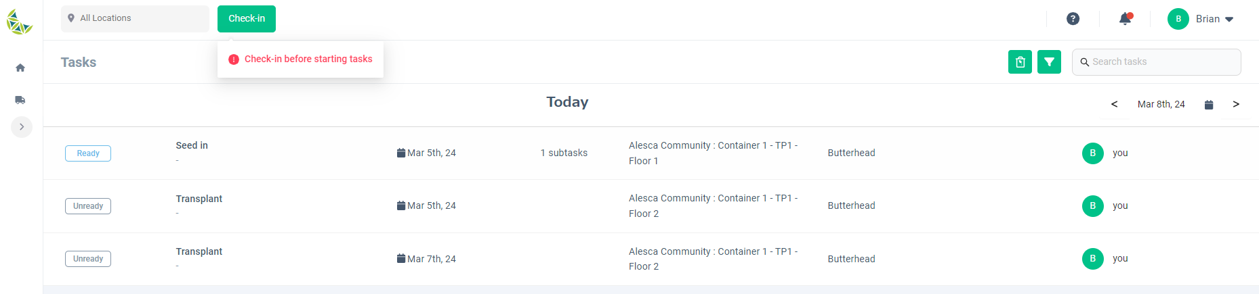The width and height of the screenshot is (1259, 294).
Task: Click the Check-in button
Action: tap(247, 18)
